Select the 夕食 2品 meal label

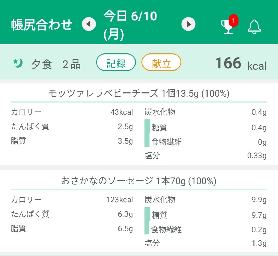(56, 64)
